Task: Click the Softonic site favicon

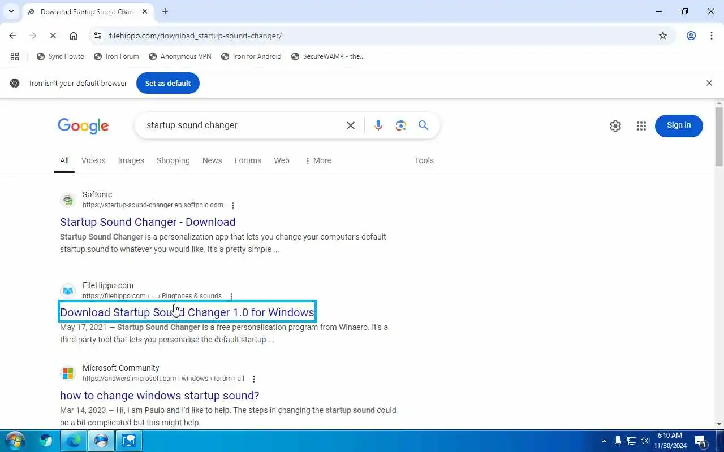Action: point(68,200)
